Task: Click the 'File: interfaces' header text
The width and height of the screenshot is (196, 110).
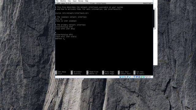Action: (x=98, y=3)
